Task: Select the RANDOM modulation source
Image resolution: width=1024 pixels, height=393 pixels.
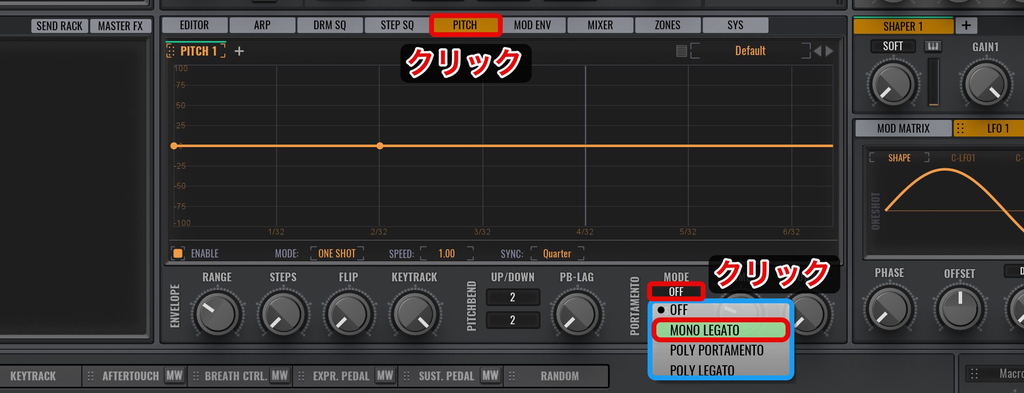Action: (x=560, y=376)
